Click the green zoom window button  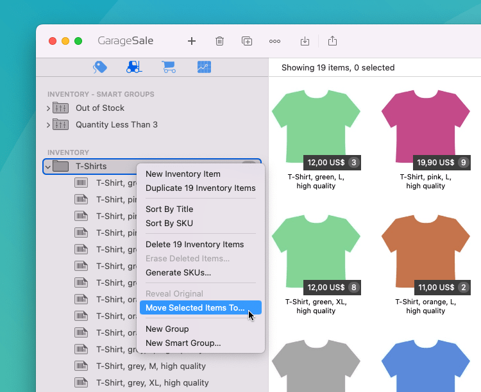tap(78, 41)
